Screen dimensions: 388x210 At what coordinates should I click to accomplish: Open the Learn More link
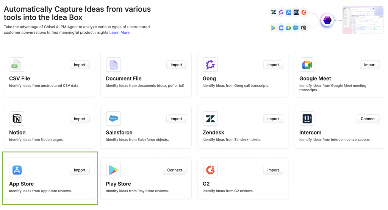[119, 32]
